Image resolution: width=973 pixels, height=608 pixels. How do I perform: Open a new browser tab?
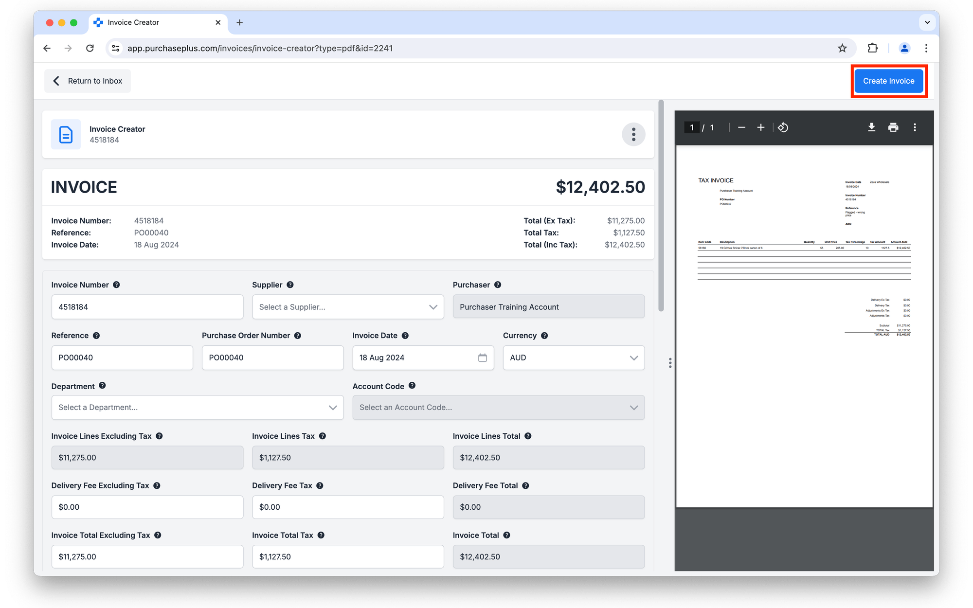[x=239, y=22]
